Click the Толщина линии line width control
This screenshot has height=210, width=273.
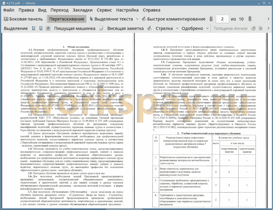point(230,28)
